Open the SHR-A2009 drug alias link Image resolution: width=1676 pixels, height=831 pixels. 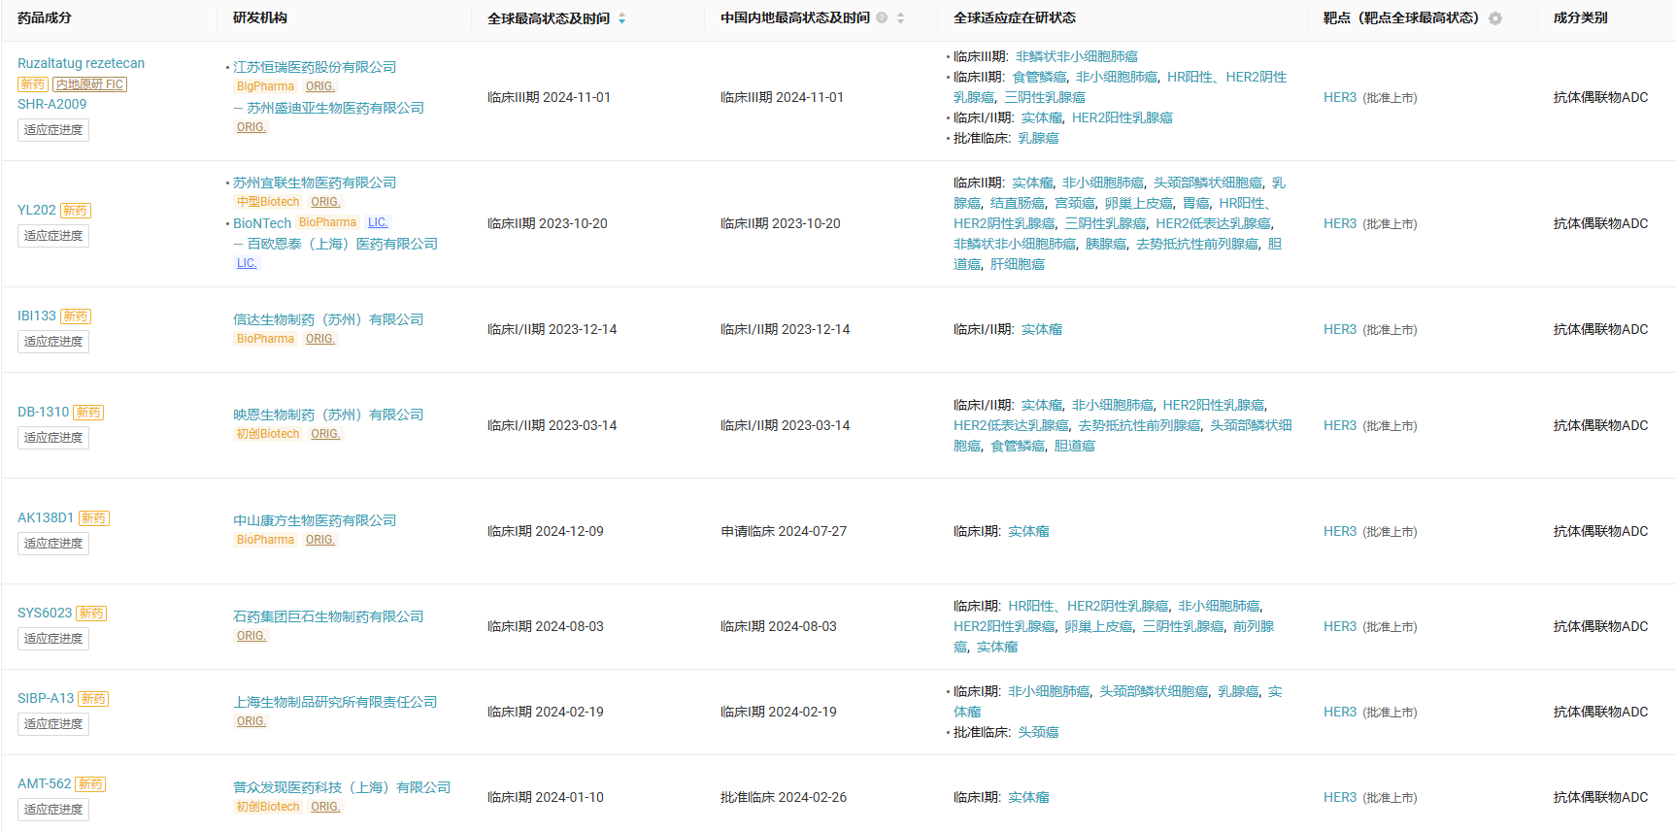pyautogui.click(x=51, y=104)
